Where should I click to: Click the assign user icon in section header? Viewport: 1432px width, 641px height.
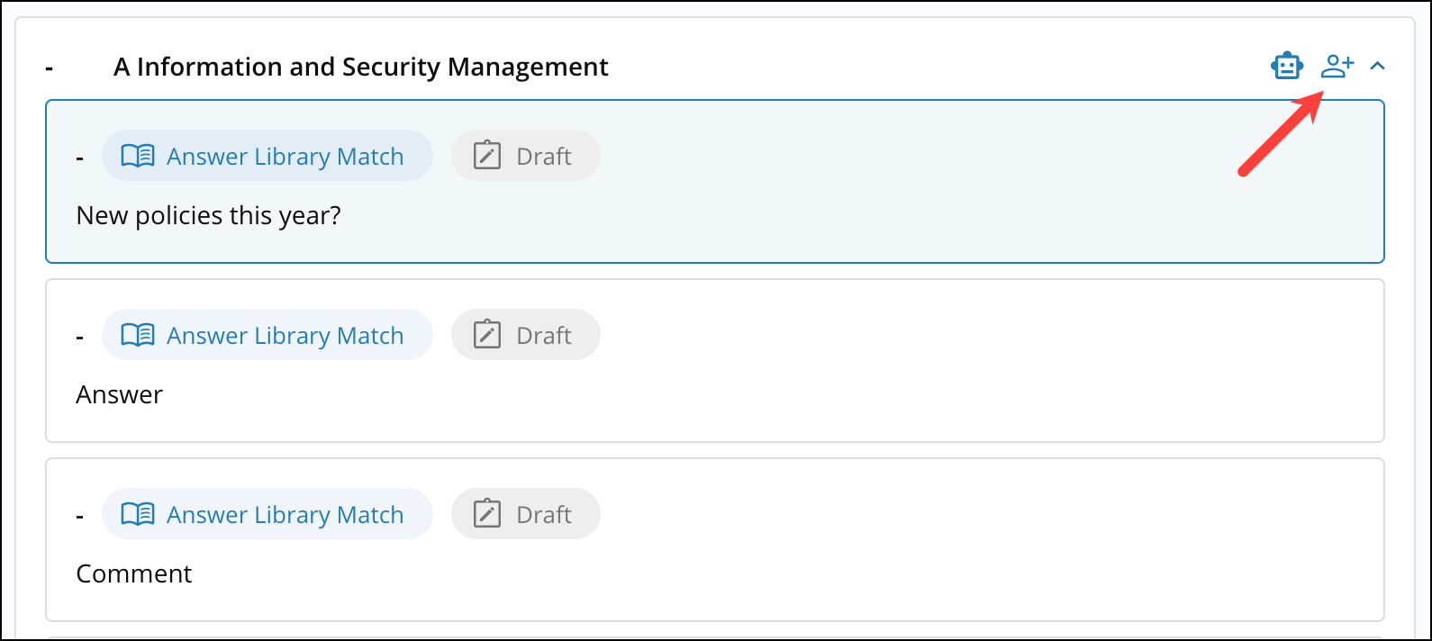click(x=1336, y=64)
